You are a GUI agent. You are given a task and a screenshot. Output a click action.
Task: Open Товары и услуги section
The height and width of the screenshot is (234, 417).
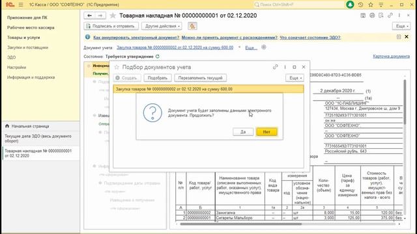[x=23, y=38]
